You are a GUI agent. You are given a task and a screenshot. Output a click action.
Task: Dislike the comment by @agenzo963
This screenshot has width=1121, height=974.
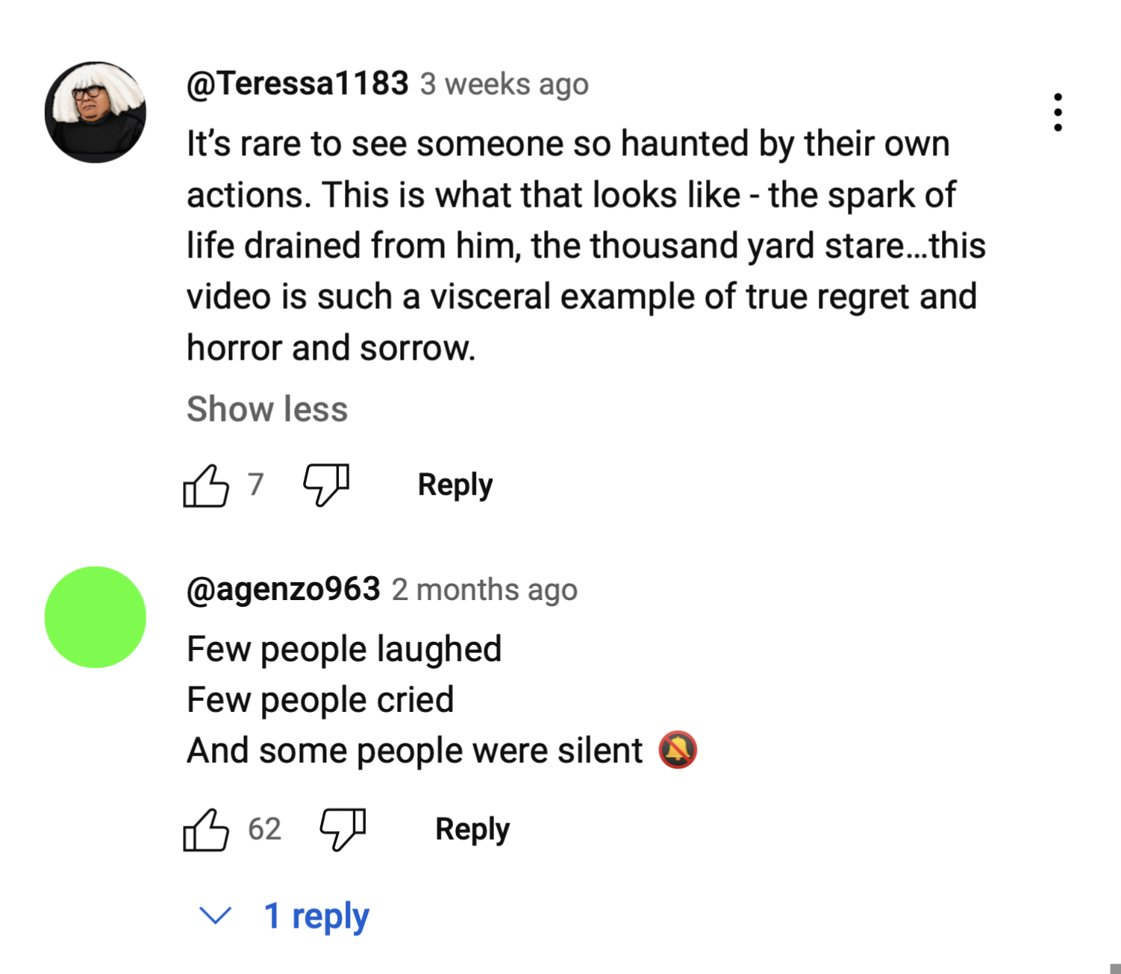(343, 829)
